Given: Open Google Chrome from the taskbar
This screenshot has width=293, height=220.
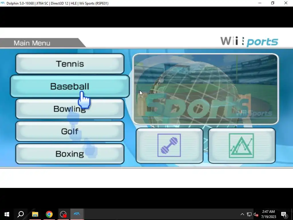Looking at the screenshot, I should click(49, 214).
